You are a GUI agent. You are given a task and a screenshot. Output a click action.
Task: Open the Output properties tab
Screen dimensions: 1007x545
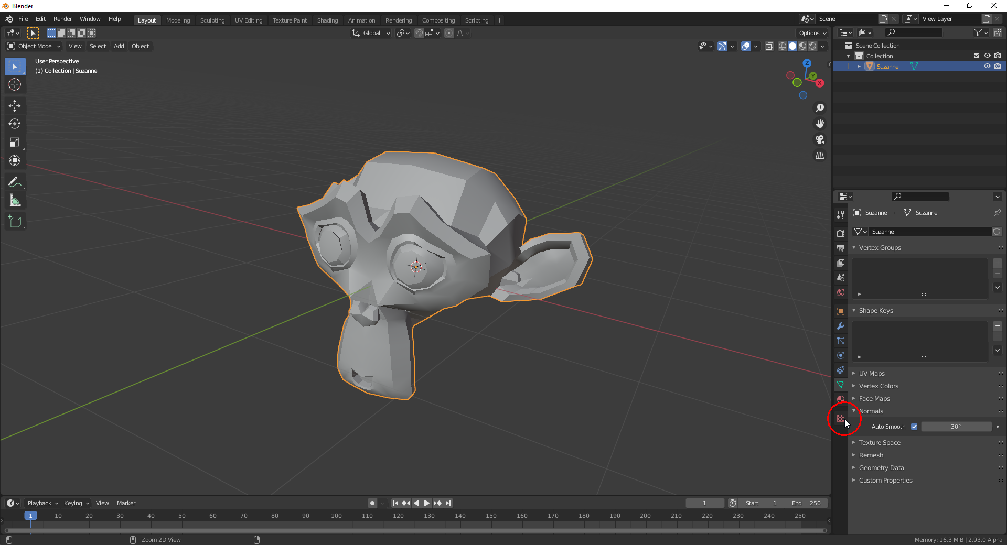[841, 248]
